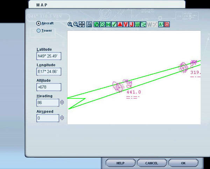Increase Heading with the up arrow

62,101
